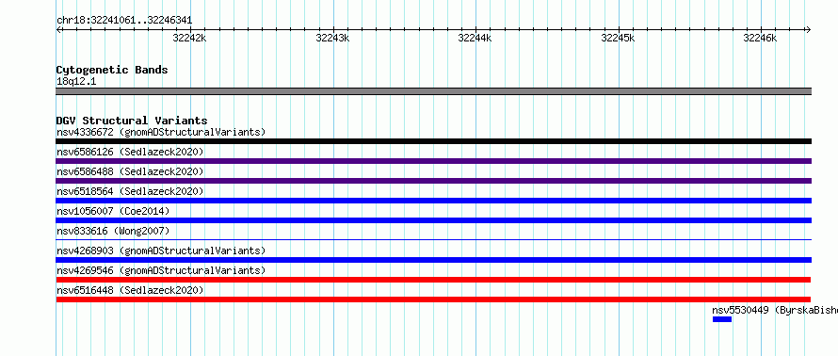Viewport: 838px width, 356px height.
Task: Select the thin blue nsv833616 variant line
Action: tap(433, 239)
